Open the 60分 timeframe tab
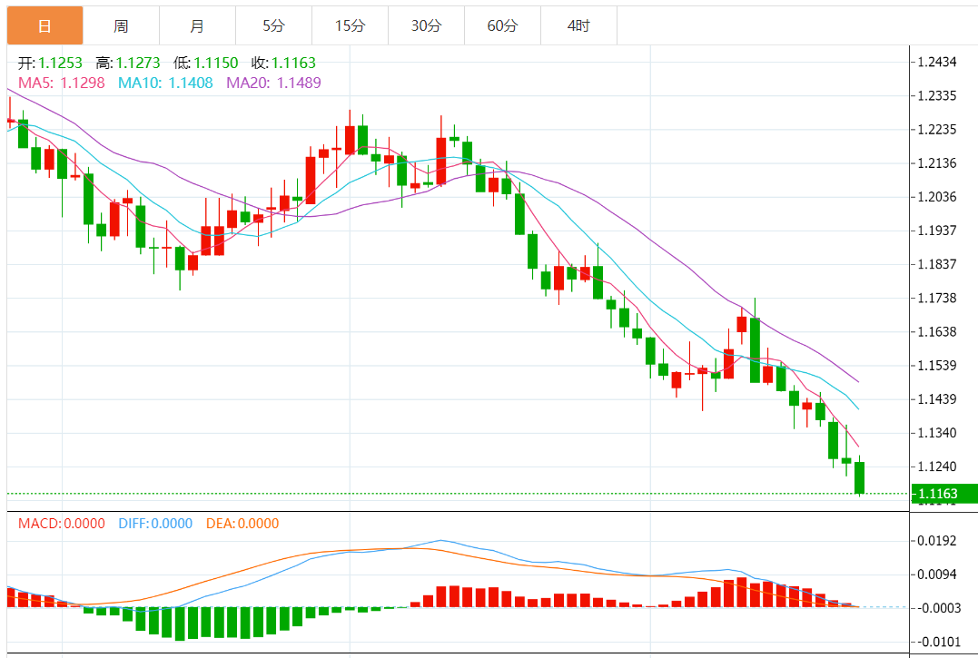 [x=502, y=25]
